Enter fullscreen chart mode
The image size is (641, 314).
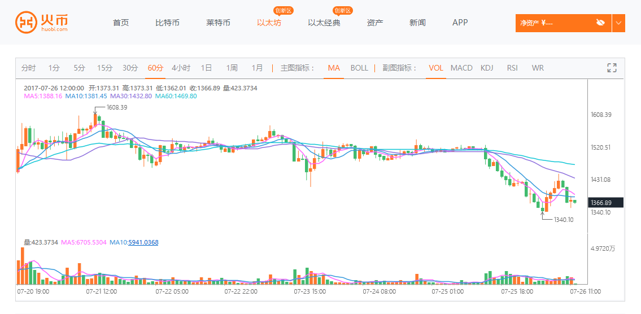[x=612, y=68]
